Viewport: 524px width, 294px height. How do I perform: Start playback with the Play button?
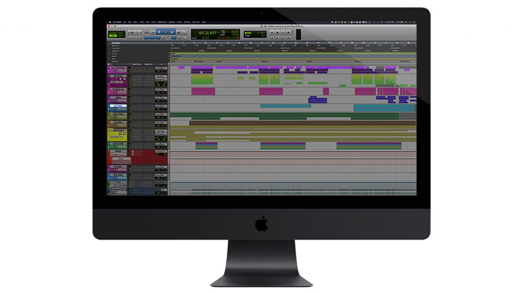pyautogui.click(x=282, y=32)
